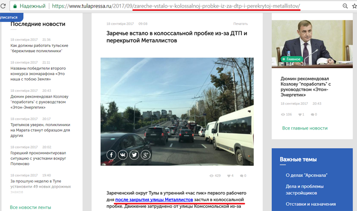Click the green padlock secure-site icon
Screen dimensions: 357x211
[16, 7]
